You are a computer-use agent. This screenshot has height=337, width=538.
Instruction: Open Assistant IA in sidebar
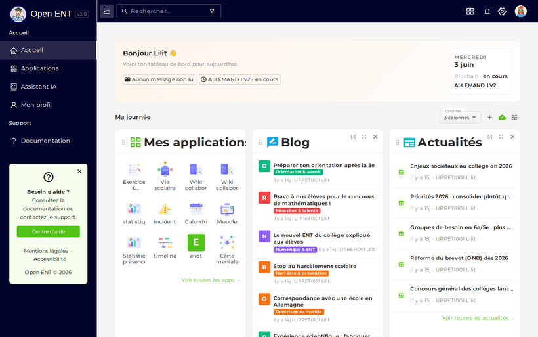tap(48, 87)
